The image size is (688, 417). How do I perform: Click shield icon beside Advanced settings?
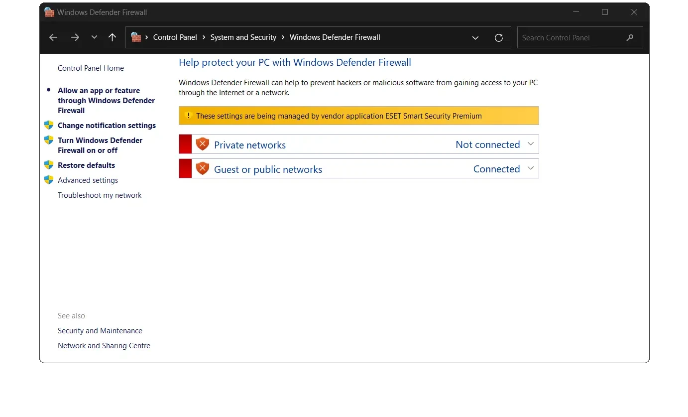(x=49, y=180)
